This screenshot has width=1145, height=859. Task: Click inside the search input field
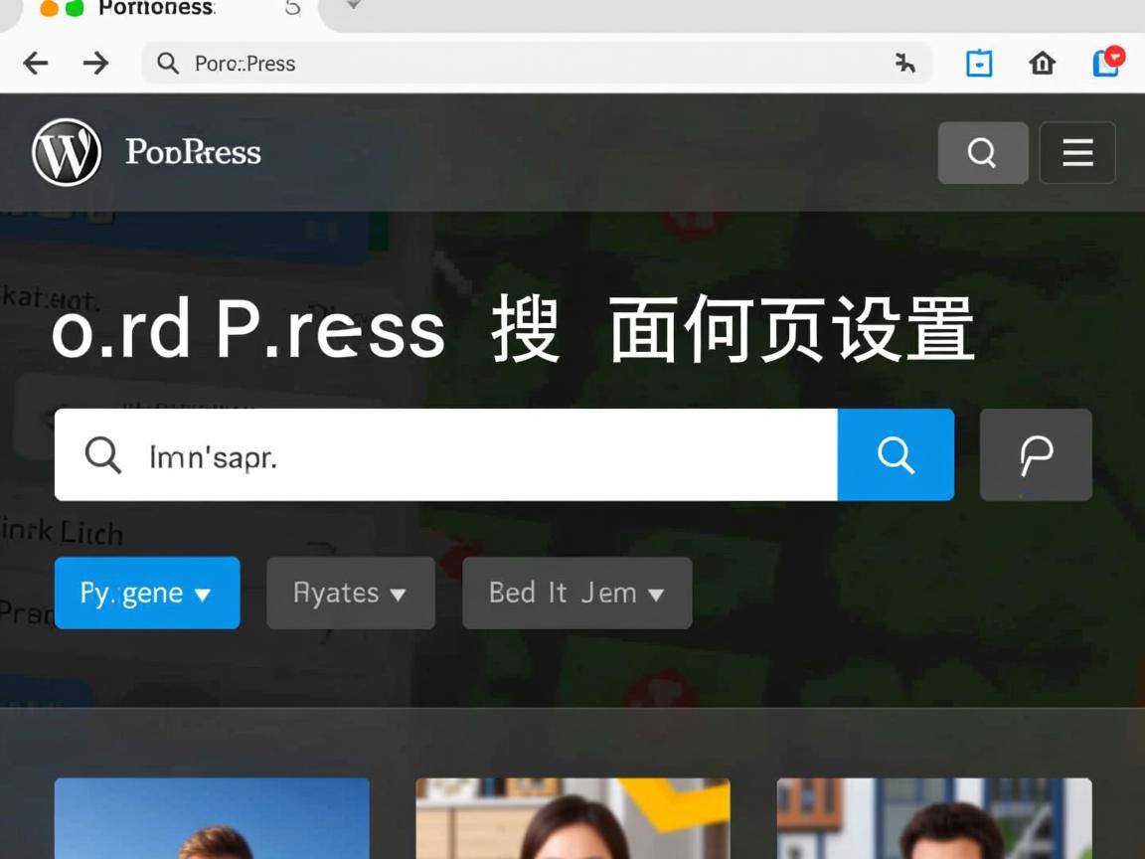pos(447,455)
